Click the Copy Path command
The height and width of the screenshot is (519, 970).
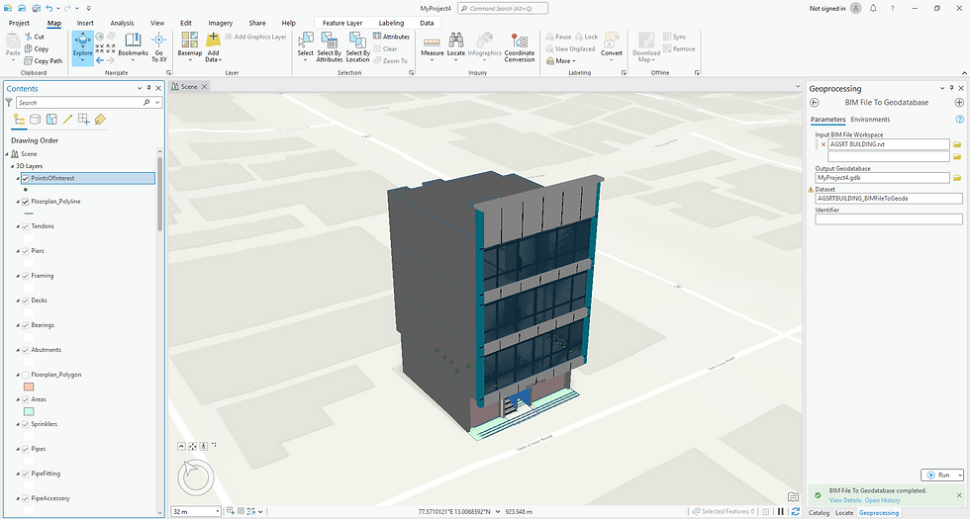pos(44,60)
